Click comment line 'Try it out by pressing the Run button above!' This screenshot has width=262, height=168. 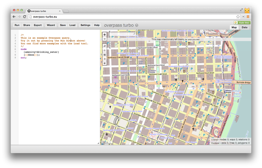coord(53,41)
